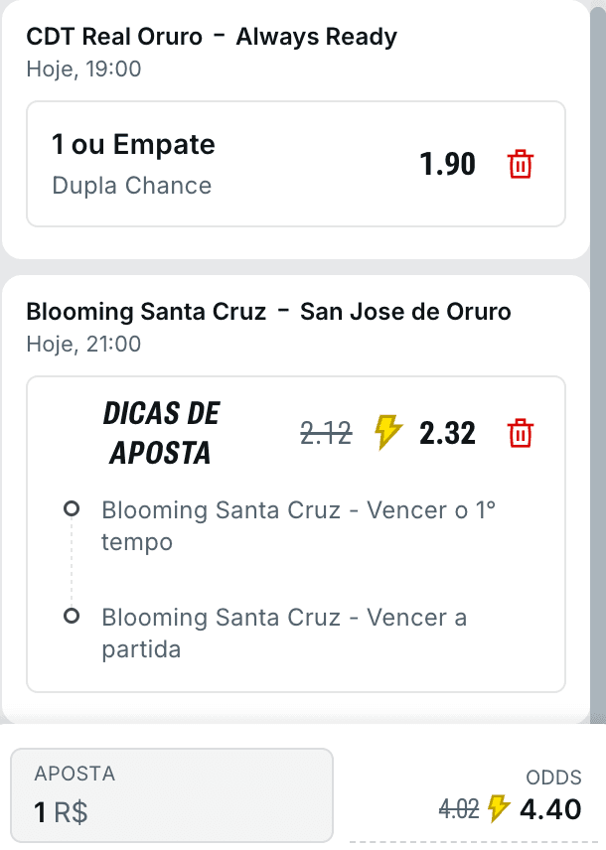The image size is (606, 850).
Task: Select the first-half win bullet marker
Action: coord(72,509)
